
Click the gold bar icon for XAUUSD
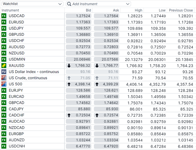click(x=4, y=66)
